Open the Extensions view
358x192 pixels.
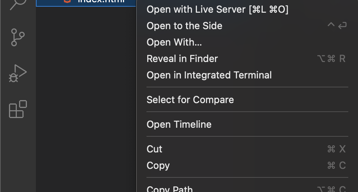pyautogui.click(x=18, y=109)
